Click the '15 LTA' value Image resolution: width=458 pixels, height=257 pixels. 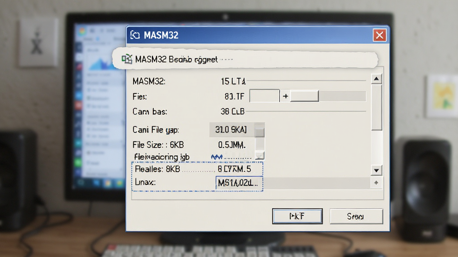(x=233, y=81)
